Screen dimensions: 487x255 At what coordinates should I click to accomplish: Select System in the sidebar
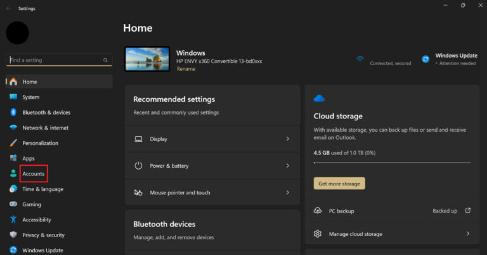(x=30, y=97)
